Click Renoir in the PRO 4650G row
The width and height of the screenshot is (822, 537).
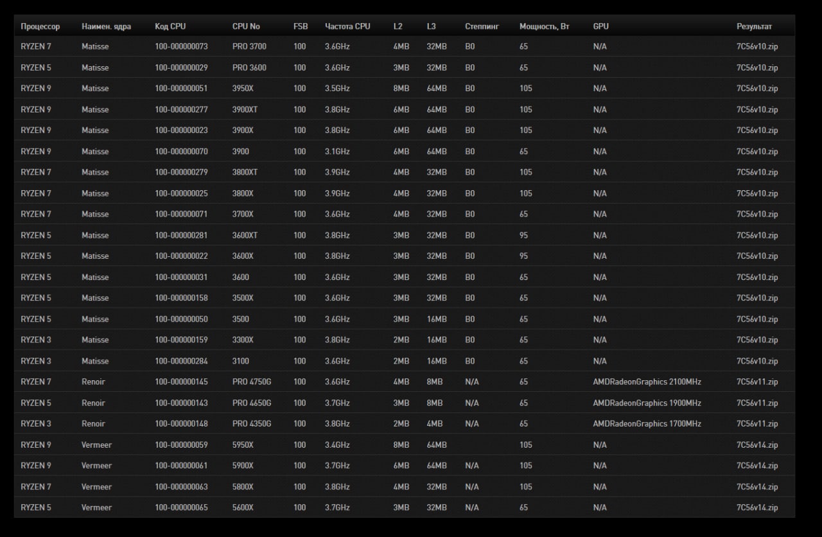click(x=93, y=403)
